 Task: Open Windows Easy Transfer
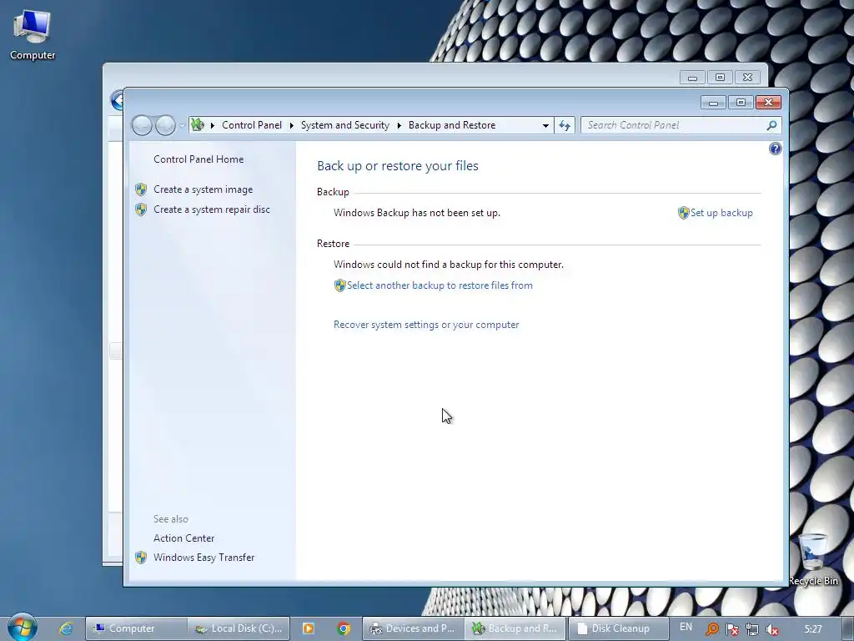coord(203,558)
